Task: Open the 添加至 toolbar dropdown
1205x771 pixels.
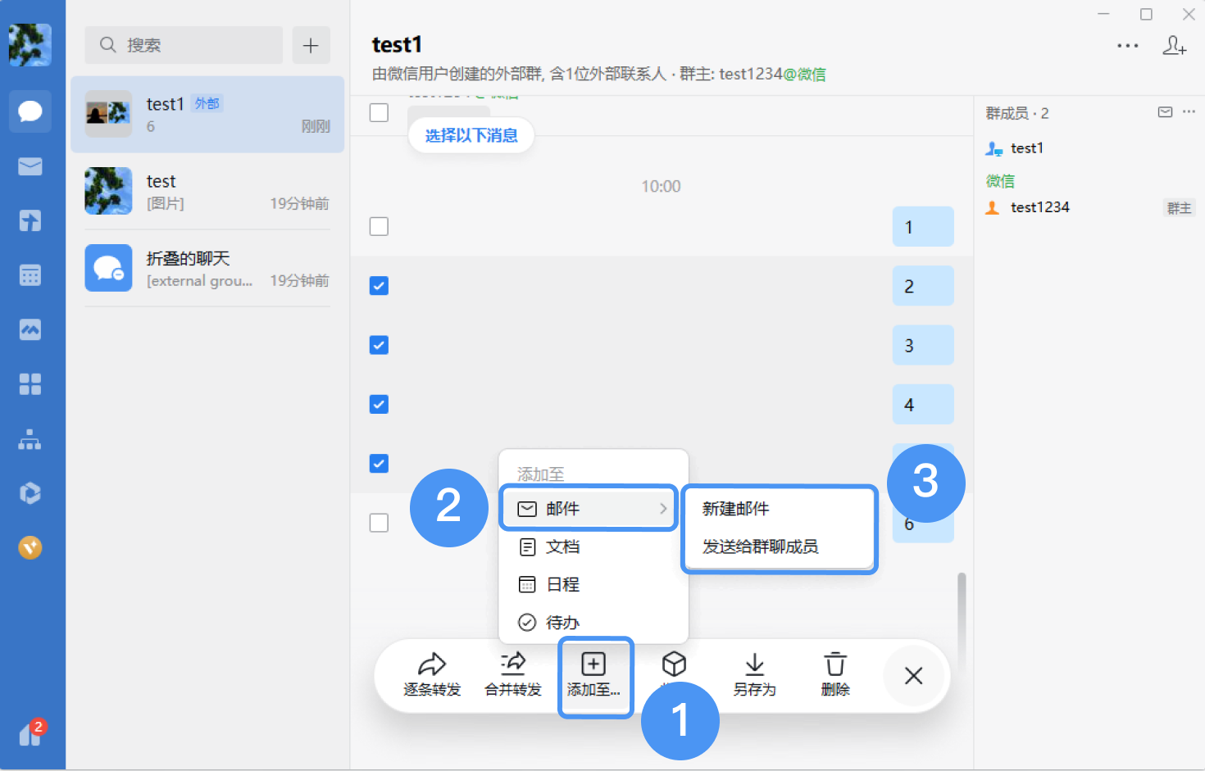Action: pyautogui.click(x=594, y=674)
